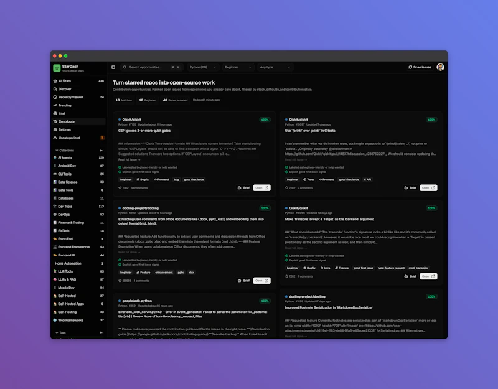Click the mod: transpiler tag
Screen dimensions: 498x389
click(x=418, y=268)
